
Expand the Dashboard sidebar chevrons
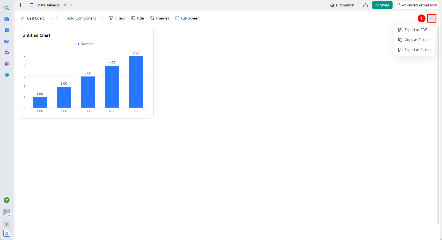click(x=23, y=18)
